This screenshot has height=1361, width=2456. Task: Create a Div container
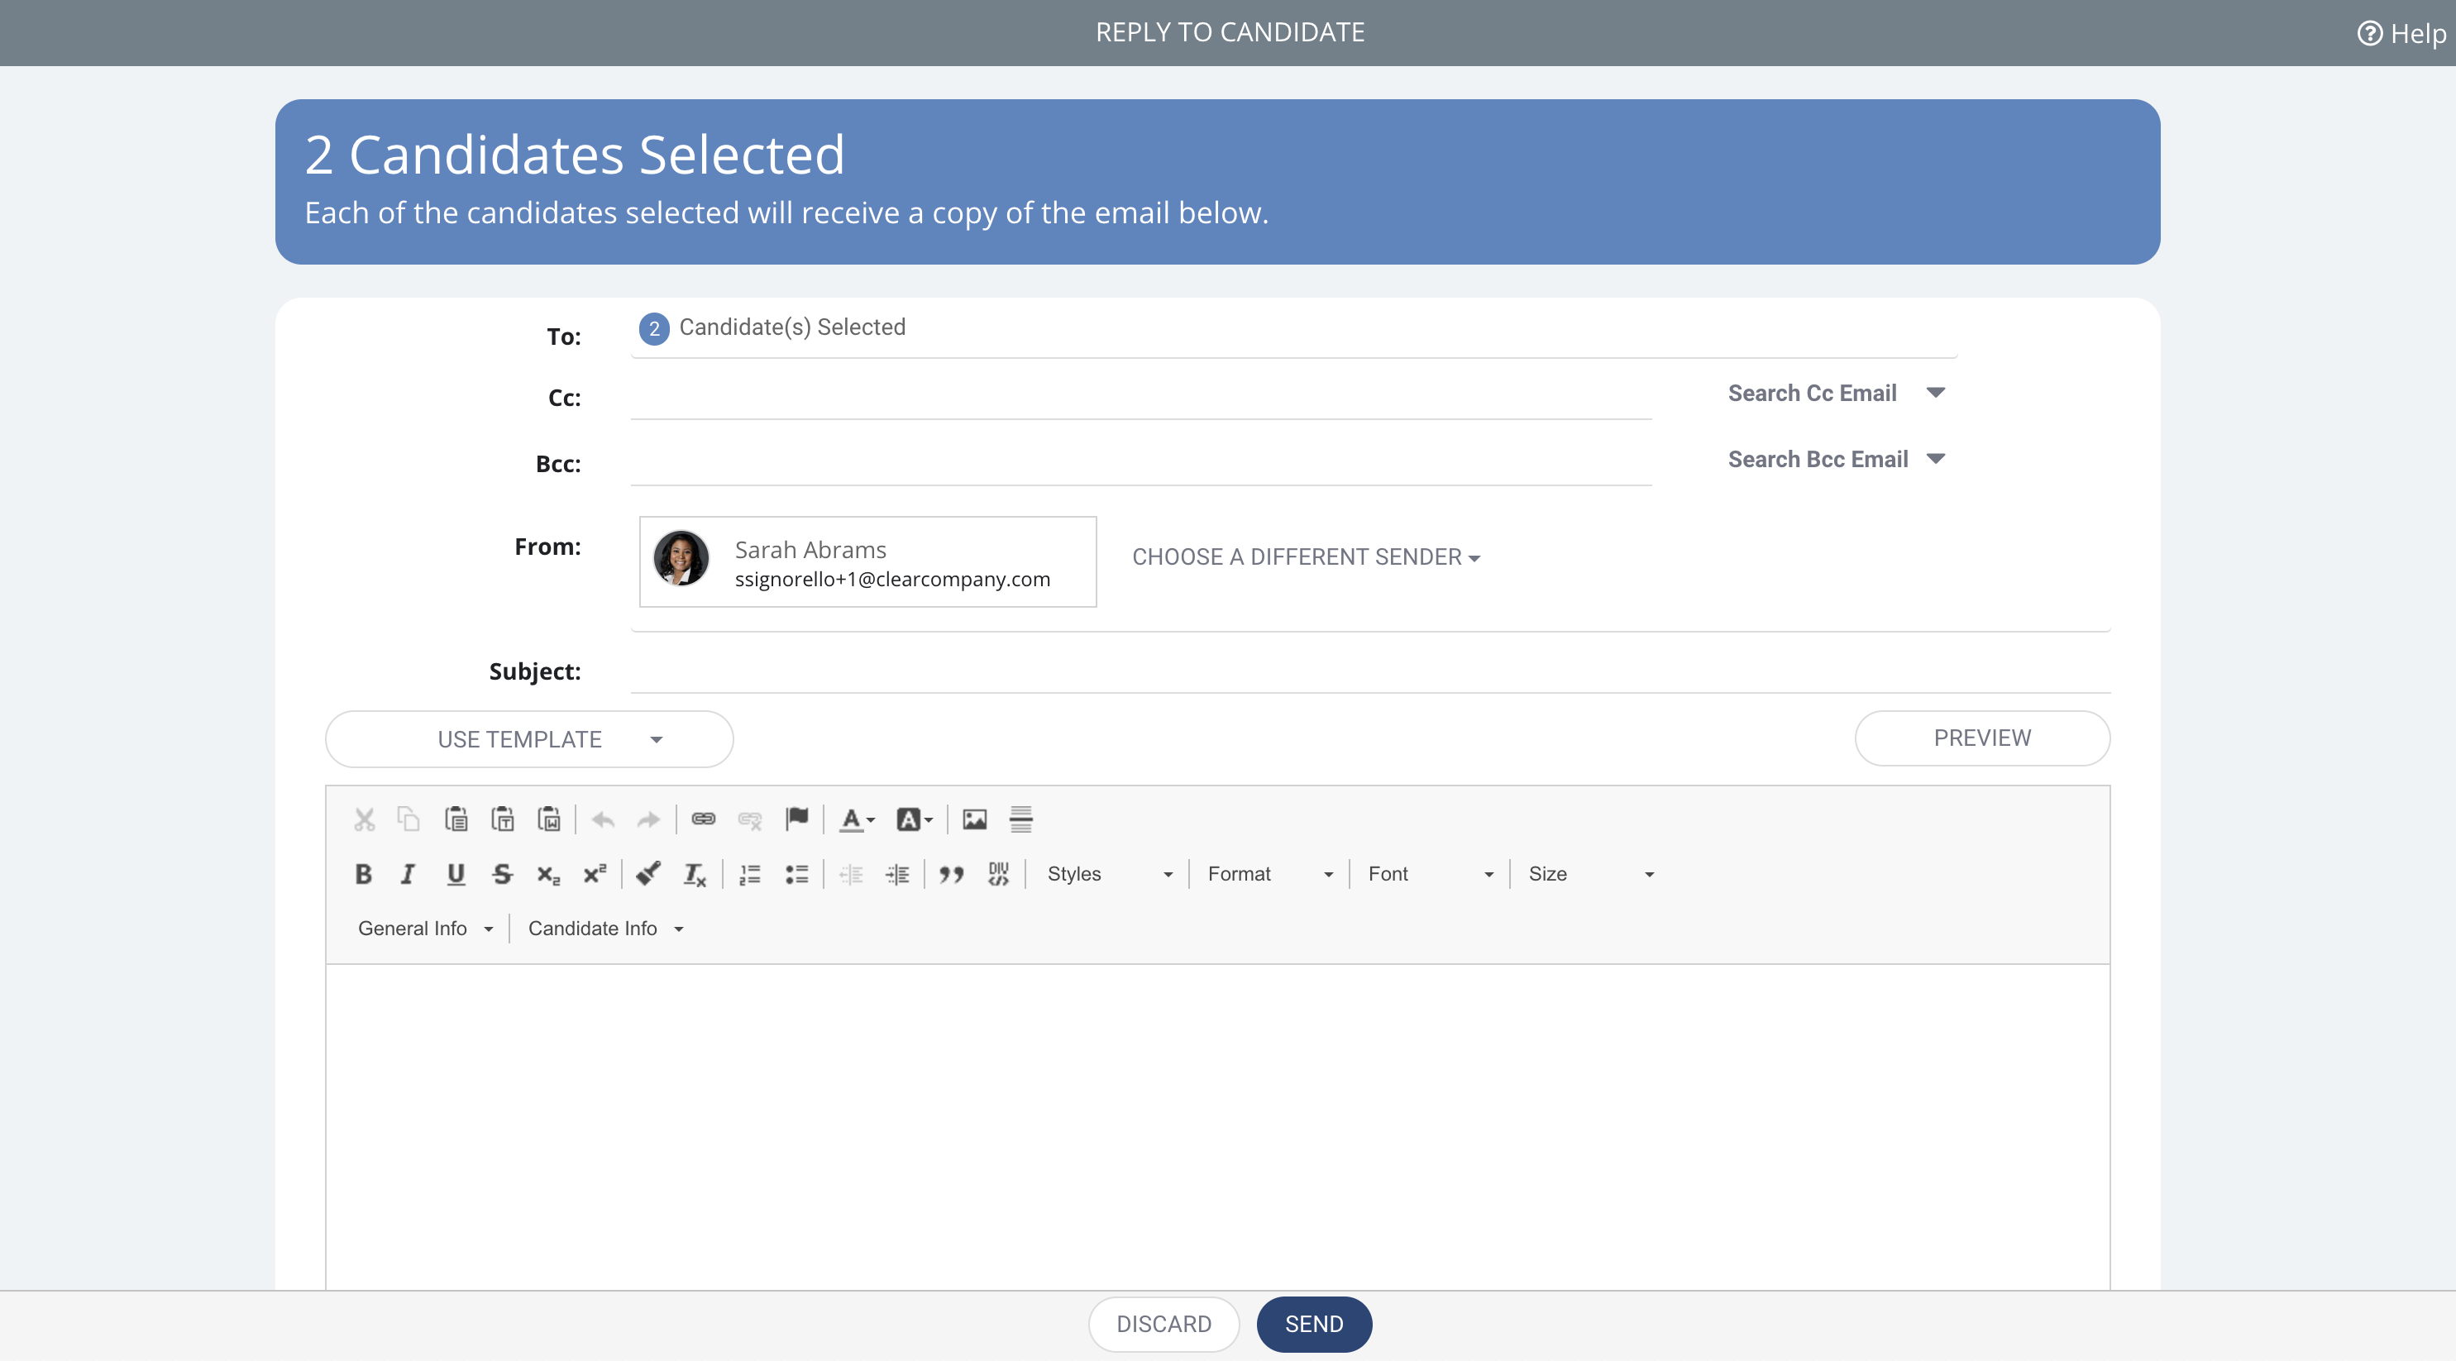tap(998, 874)
